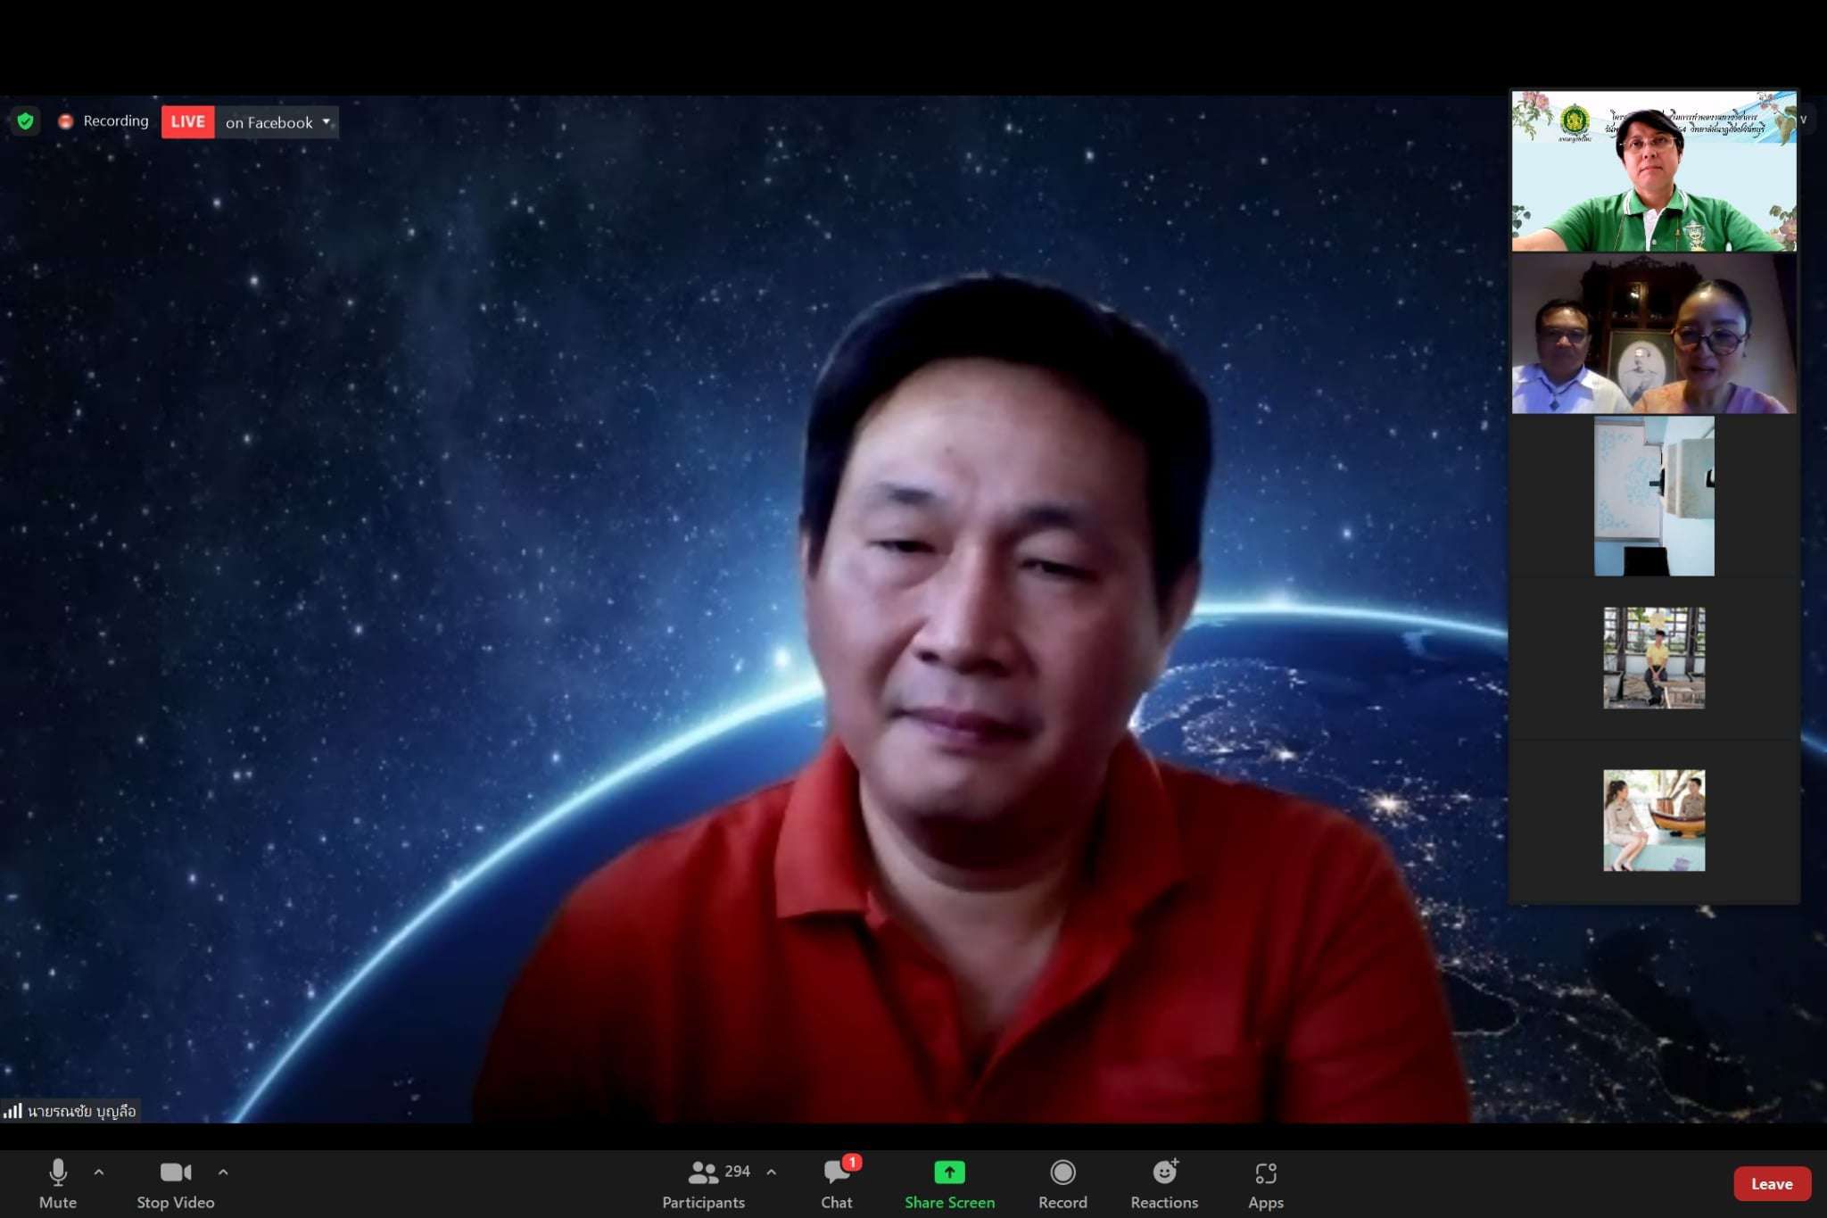1827x1218 pixels.
Task: Click the speaker name label at bottom-left
Action: click(x=81, y=1111)
